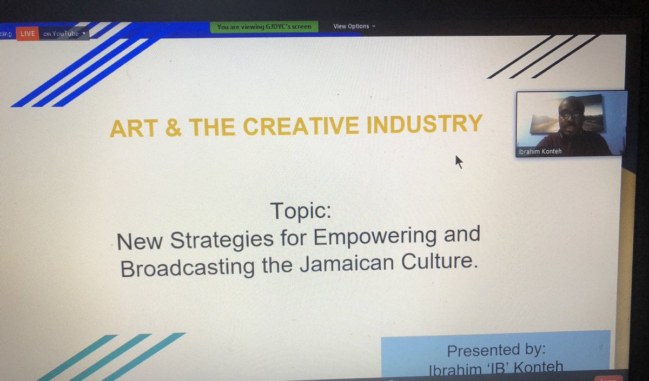
Task: Click the streaming label left of LIVE
Action: point(5,34)
